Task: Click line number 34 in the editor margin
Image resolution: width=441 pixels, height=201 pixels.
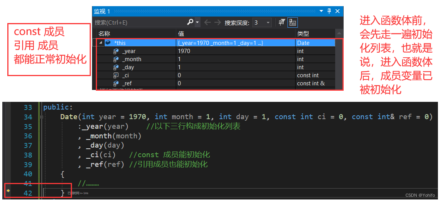Action: 28,117
